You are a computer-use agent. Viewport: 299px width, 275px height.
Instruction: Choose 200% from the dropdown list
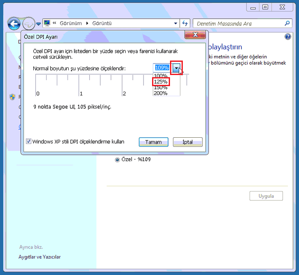[x=161, y=93]
